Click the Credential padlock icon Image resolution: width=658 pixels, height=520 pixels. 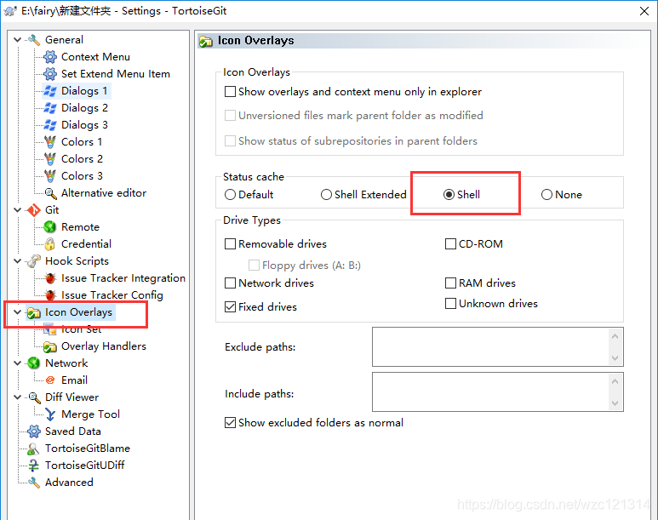coord(50,244)
